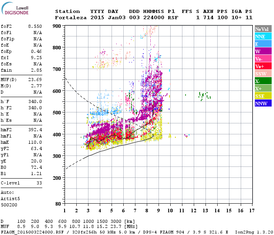Click the B1 value 1.21
Viewport: 274px width, 235px height.
tap(36, 174)
